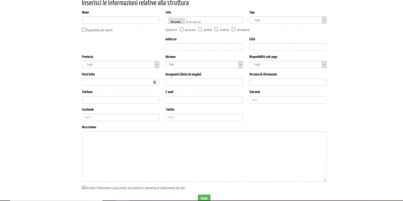Tick the 'estate' checkbox
The width and height of the screenshot is (403, 201).
point(200,30)
